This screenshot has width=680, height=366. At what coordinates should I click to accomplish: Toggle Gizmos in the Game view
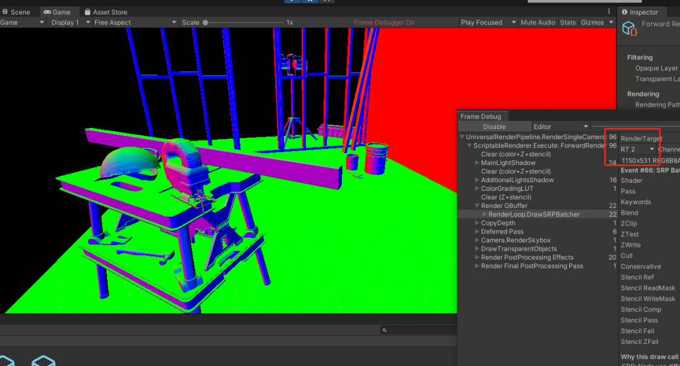click(592, 23)
